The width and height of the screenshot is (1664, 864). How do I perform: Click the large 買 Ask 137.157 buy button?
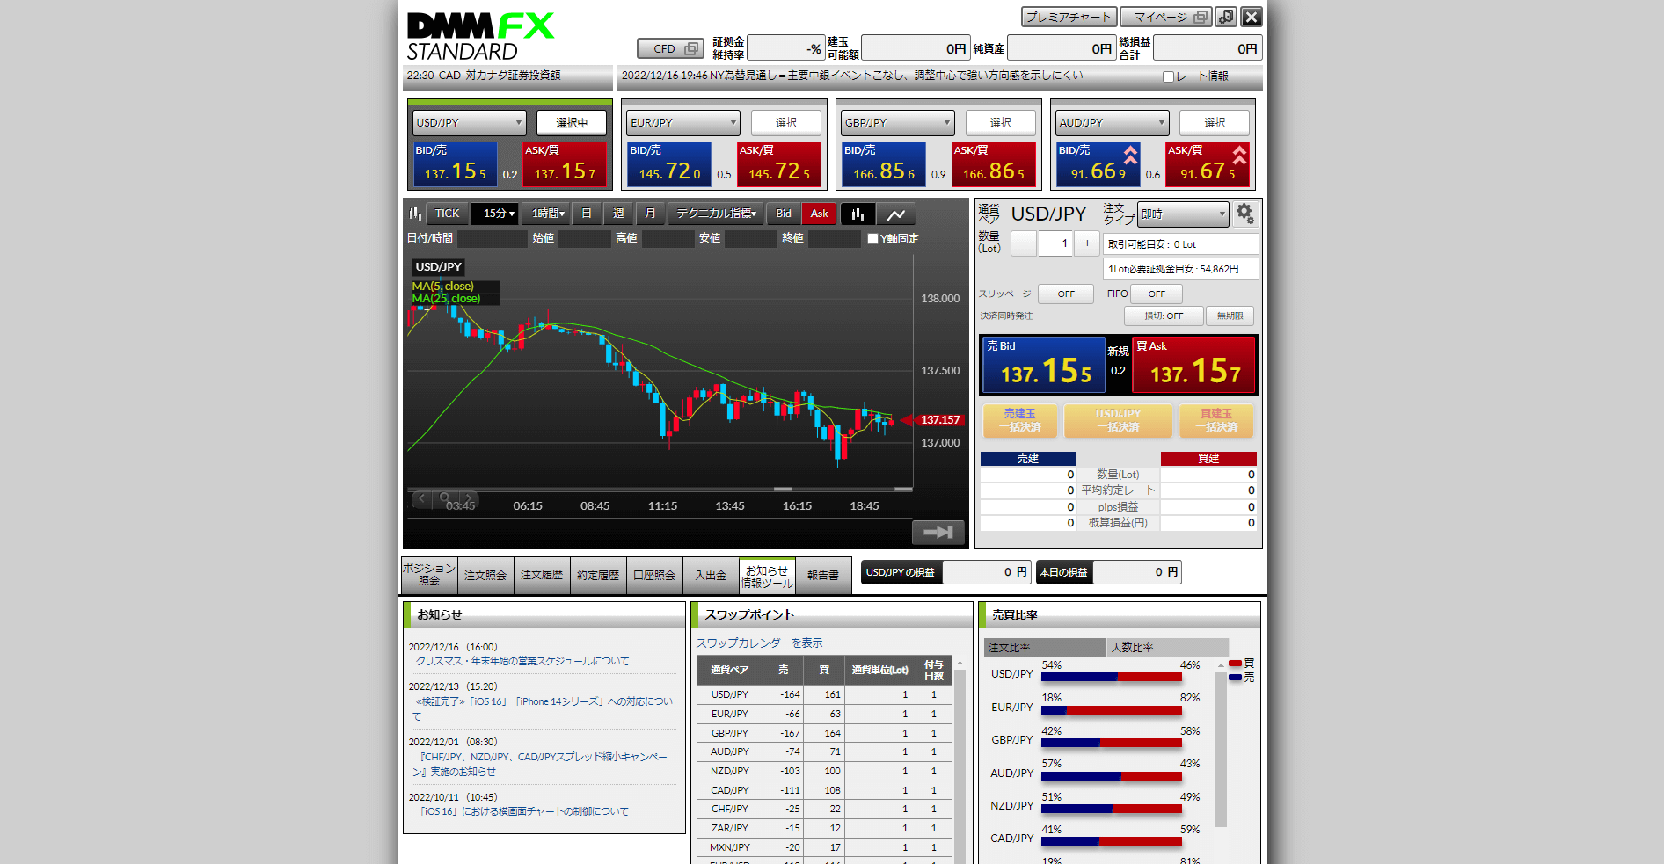[x=1194, y=365]
